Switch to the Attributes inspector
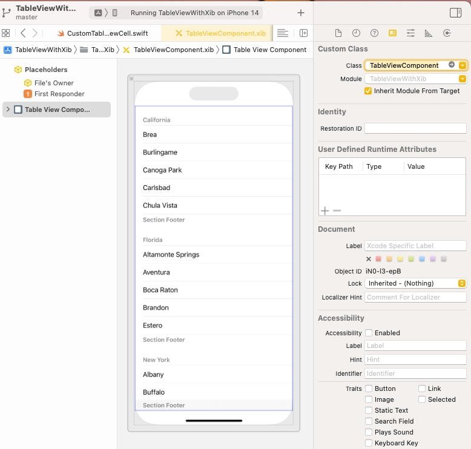 click(410, 33)
